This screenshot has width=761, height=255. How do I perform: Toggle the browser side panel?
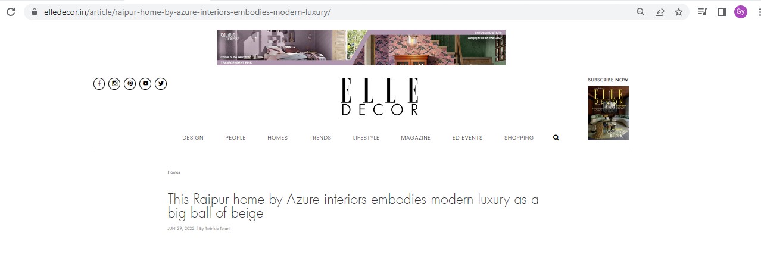tap(722, 12)
